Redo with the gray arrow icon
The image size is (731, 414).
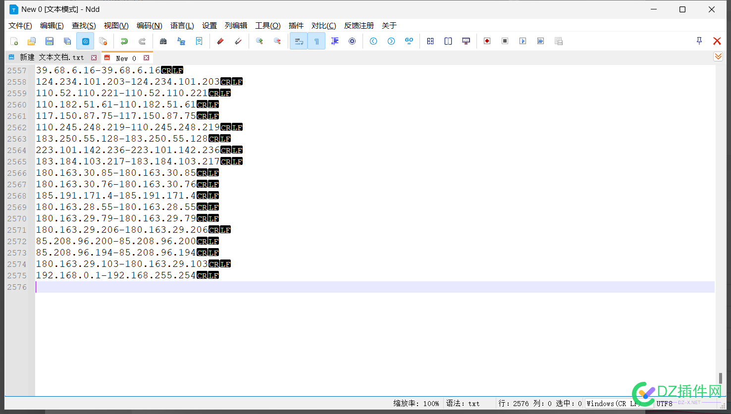pyautogui.click(x=142, y=41)
